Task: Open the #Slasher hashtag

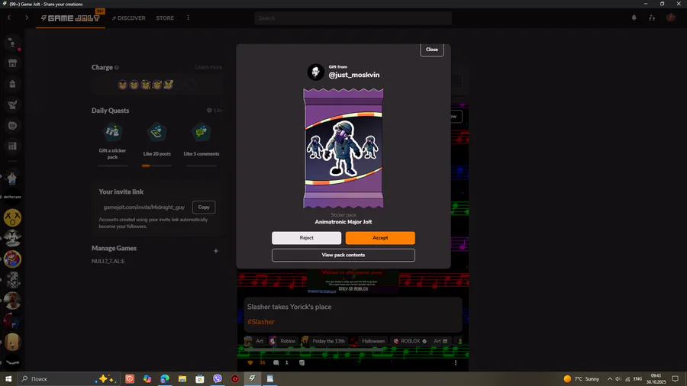Action: [261, 322]
